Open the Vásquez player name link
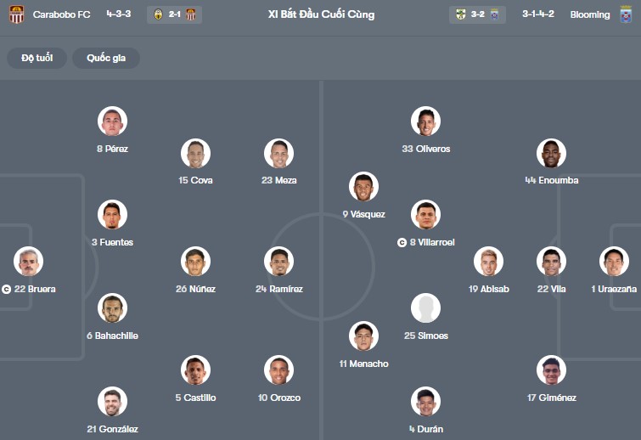Image resolution: width=641 pixels, height=440 pixels. (x=363, y=214)
